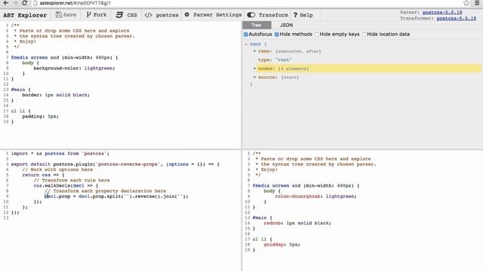Uncheck the Hide methods checkbox
Viewport: 483px width, 271px height.
(277, 35)
